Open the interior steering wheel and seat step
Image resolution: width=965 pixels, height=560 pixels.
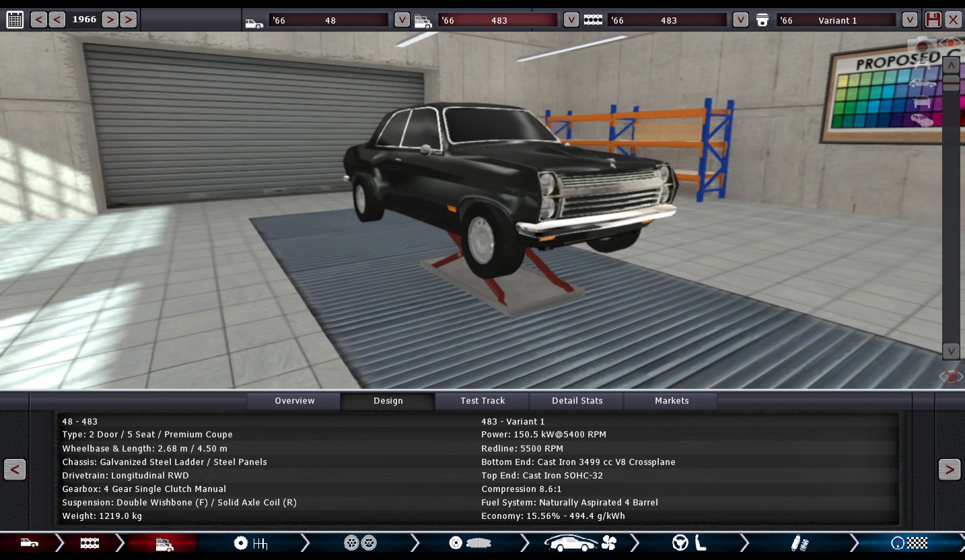click(690, 543)
